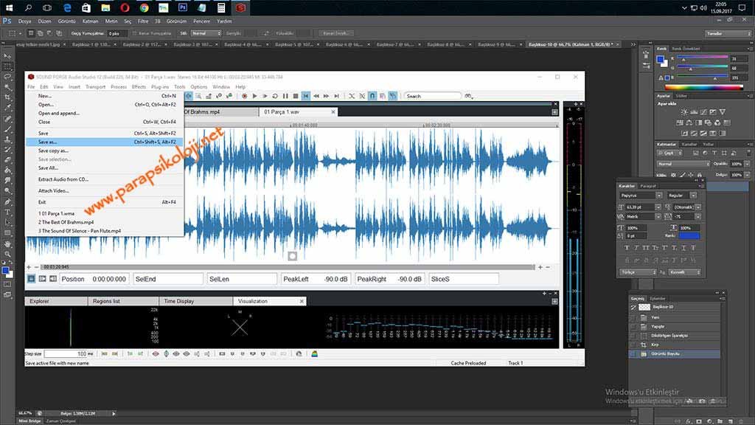Viewport: 755px width, 425px height.
Task: Select Save as... in the File menu
Action: click(x=104, y=142)
